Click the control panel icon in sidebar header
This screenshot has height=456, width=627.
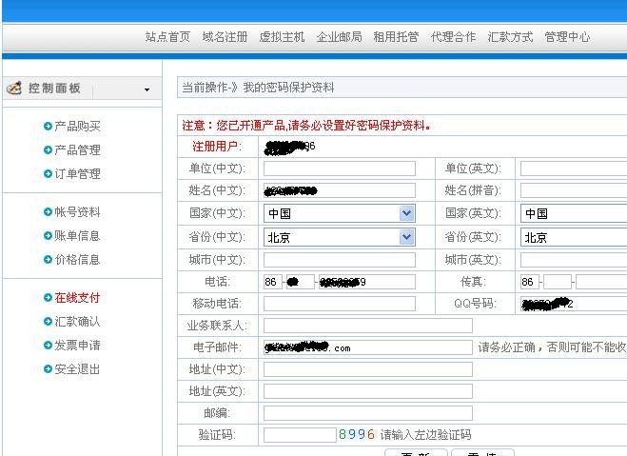coord(13,89)
